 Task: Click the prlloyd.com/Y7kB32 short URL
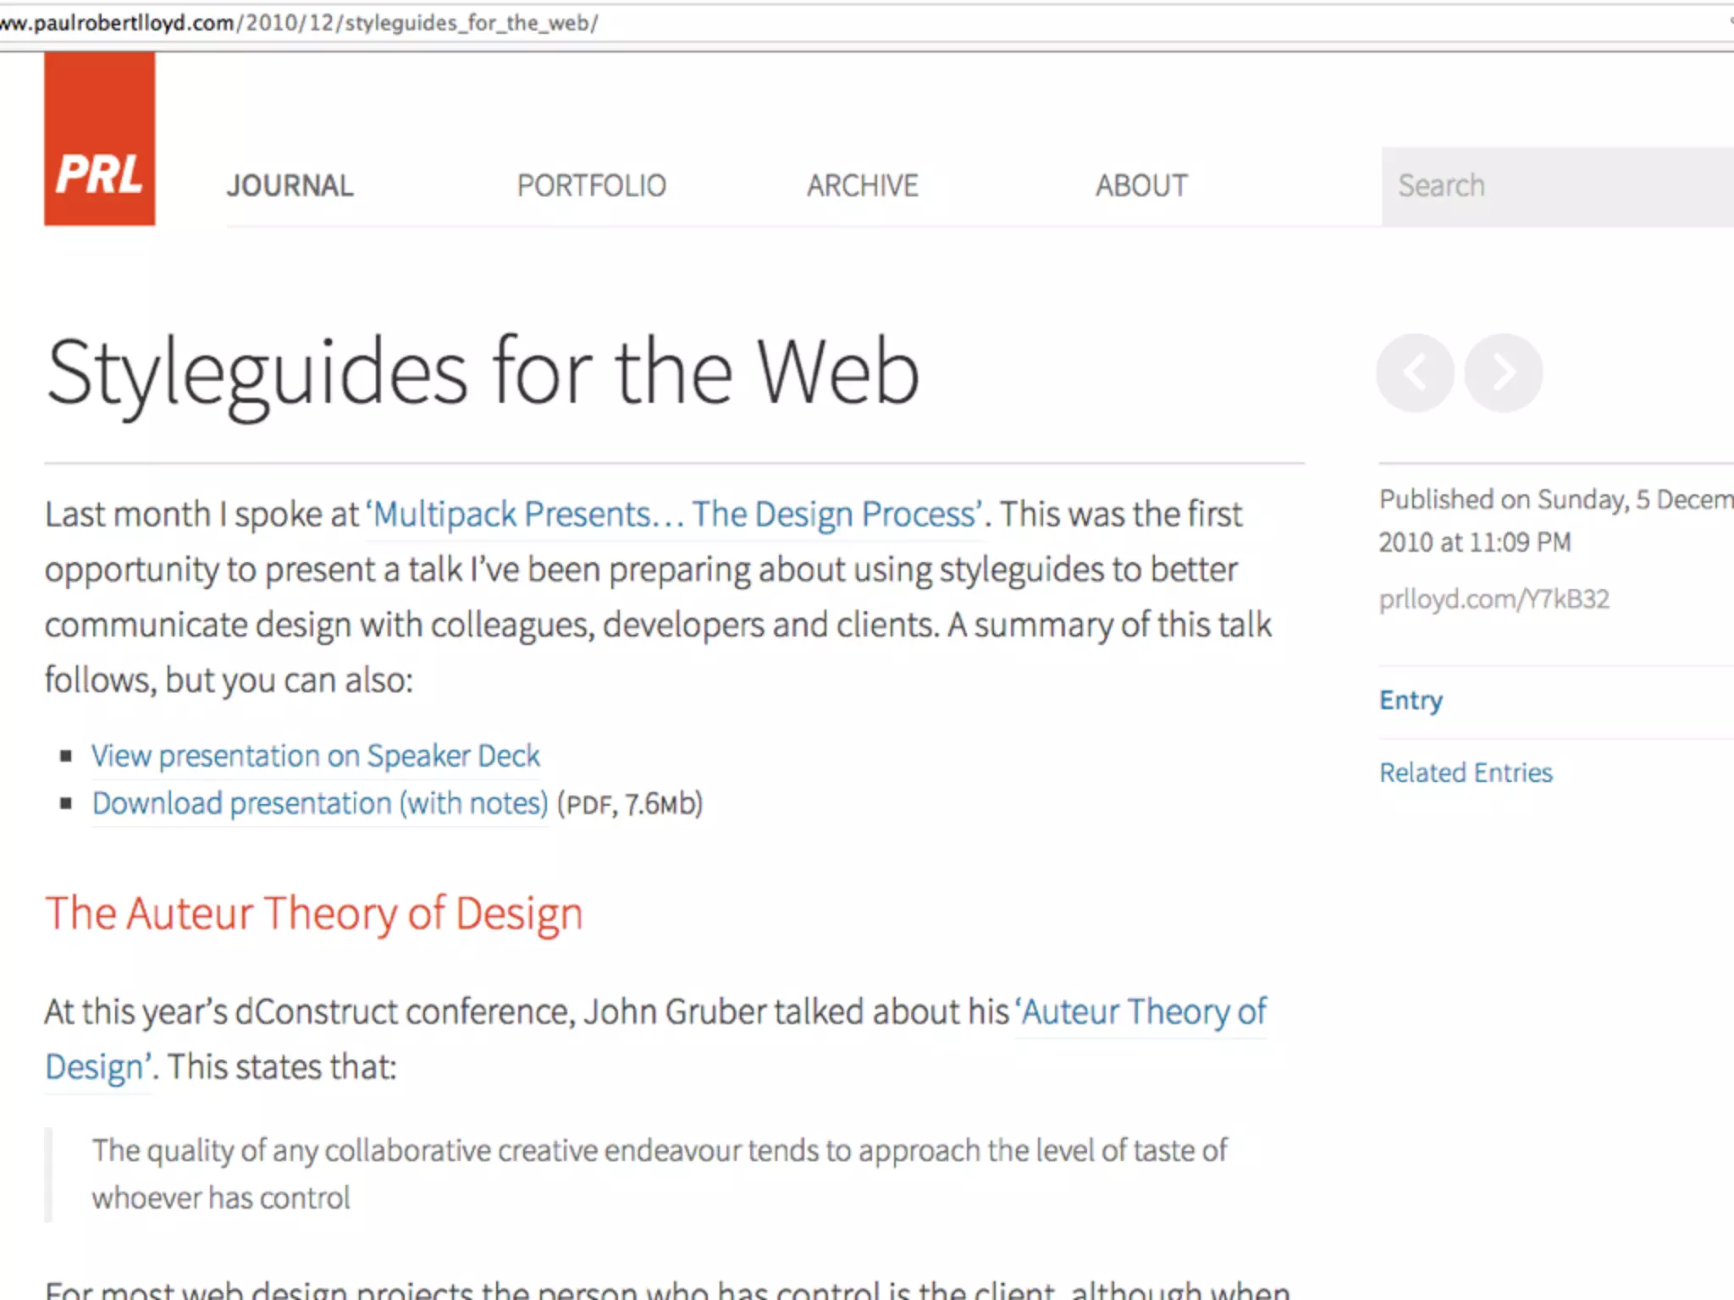(1494, 599)
